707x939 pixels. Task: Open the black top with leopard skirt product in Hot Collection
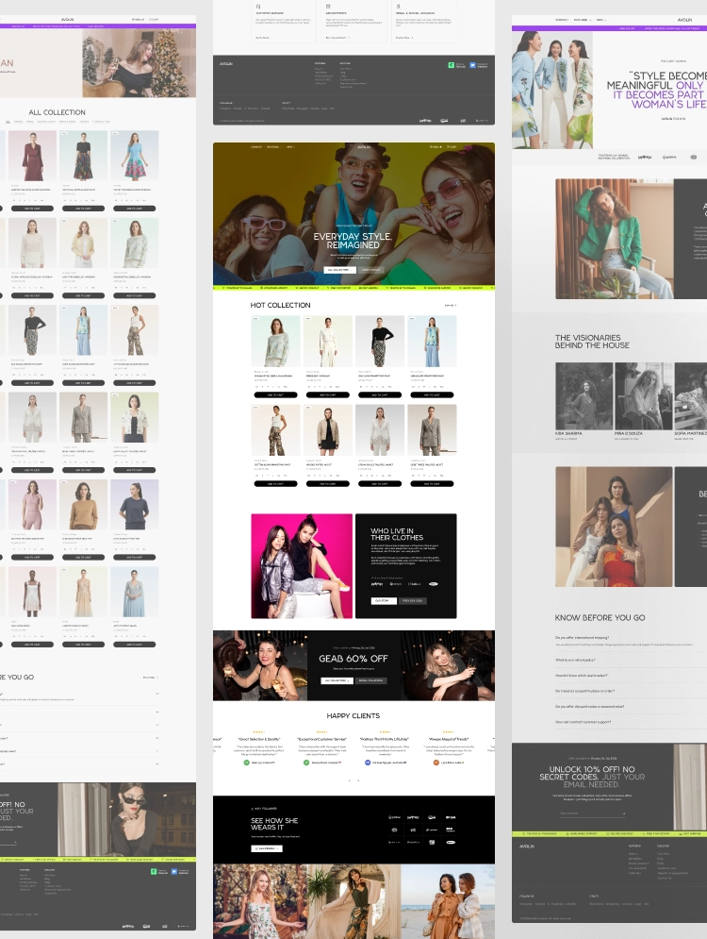coord(380,341)
